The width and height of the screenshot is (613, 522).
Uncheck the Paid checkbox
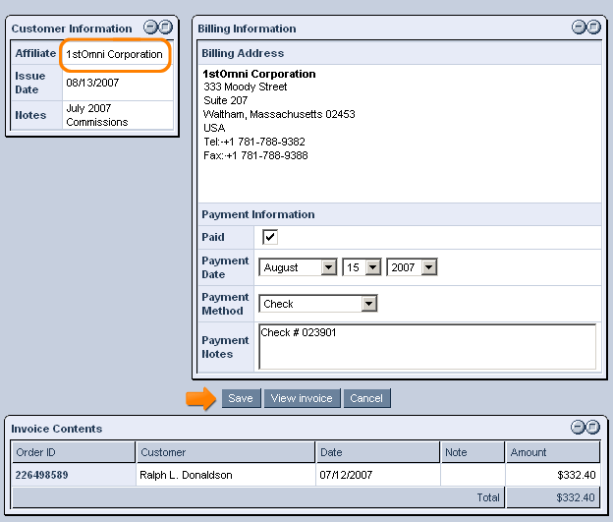[x=269, y=237]
